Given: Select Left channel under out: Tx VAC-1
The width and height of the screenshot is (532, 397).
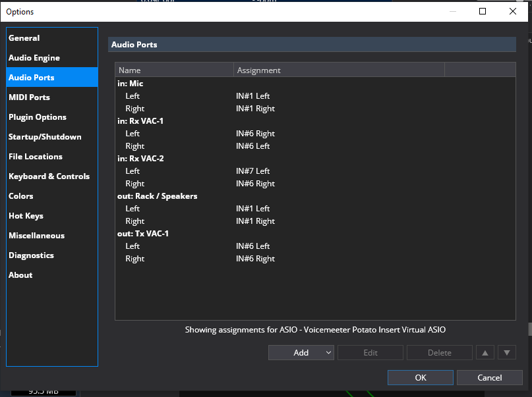Looking at the screenshot, I should click(315, 246).
